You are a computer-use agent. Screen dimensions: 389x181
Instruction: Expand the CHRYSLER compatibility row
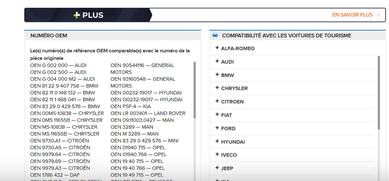(x=291, y=88)
